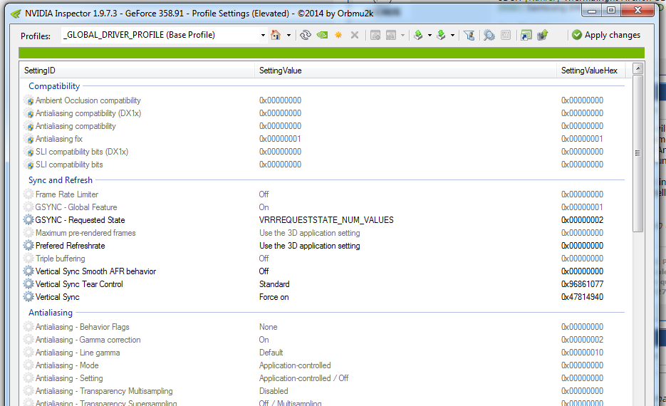Click the create shortcut window icon

(x=526, y=35)
